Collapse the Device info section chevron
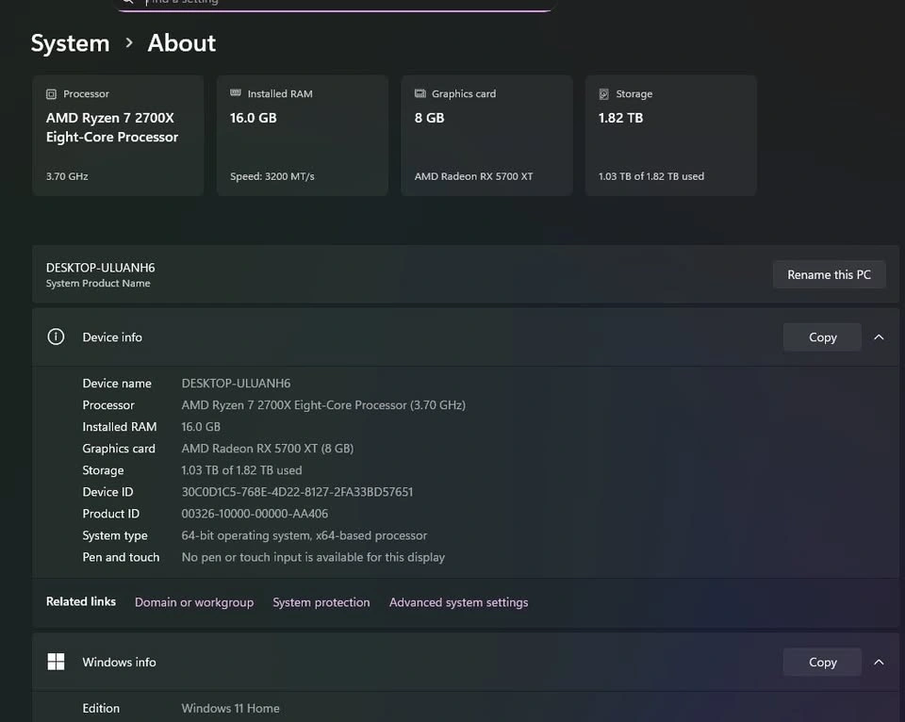The height and width of the screenshot is (722, 905). point(879,337)
